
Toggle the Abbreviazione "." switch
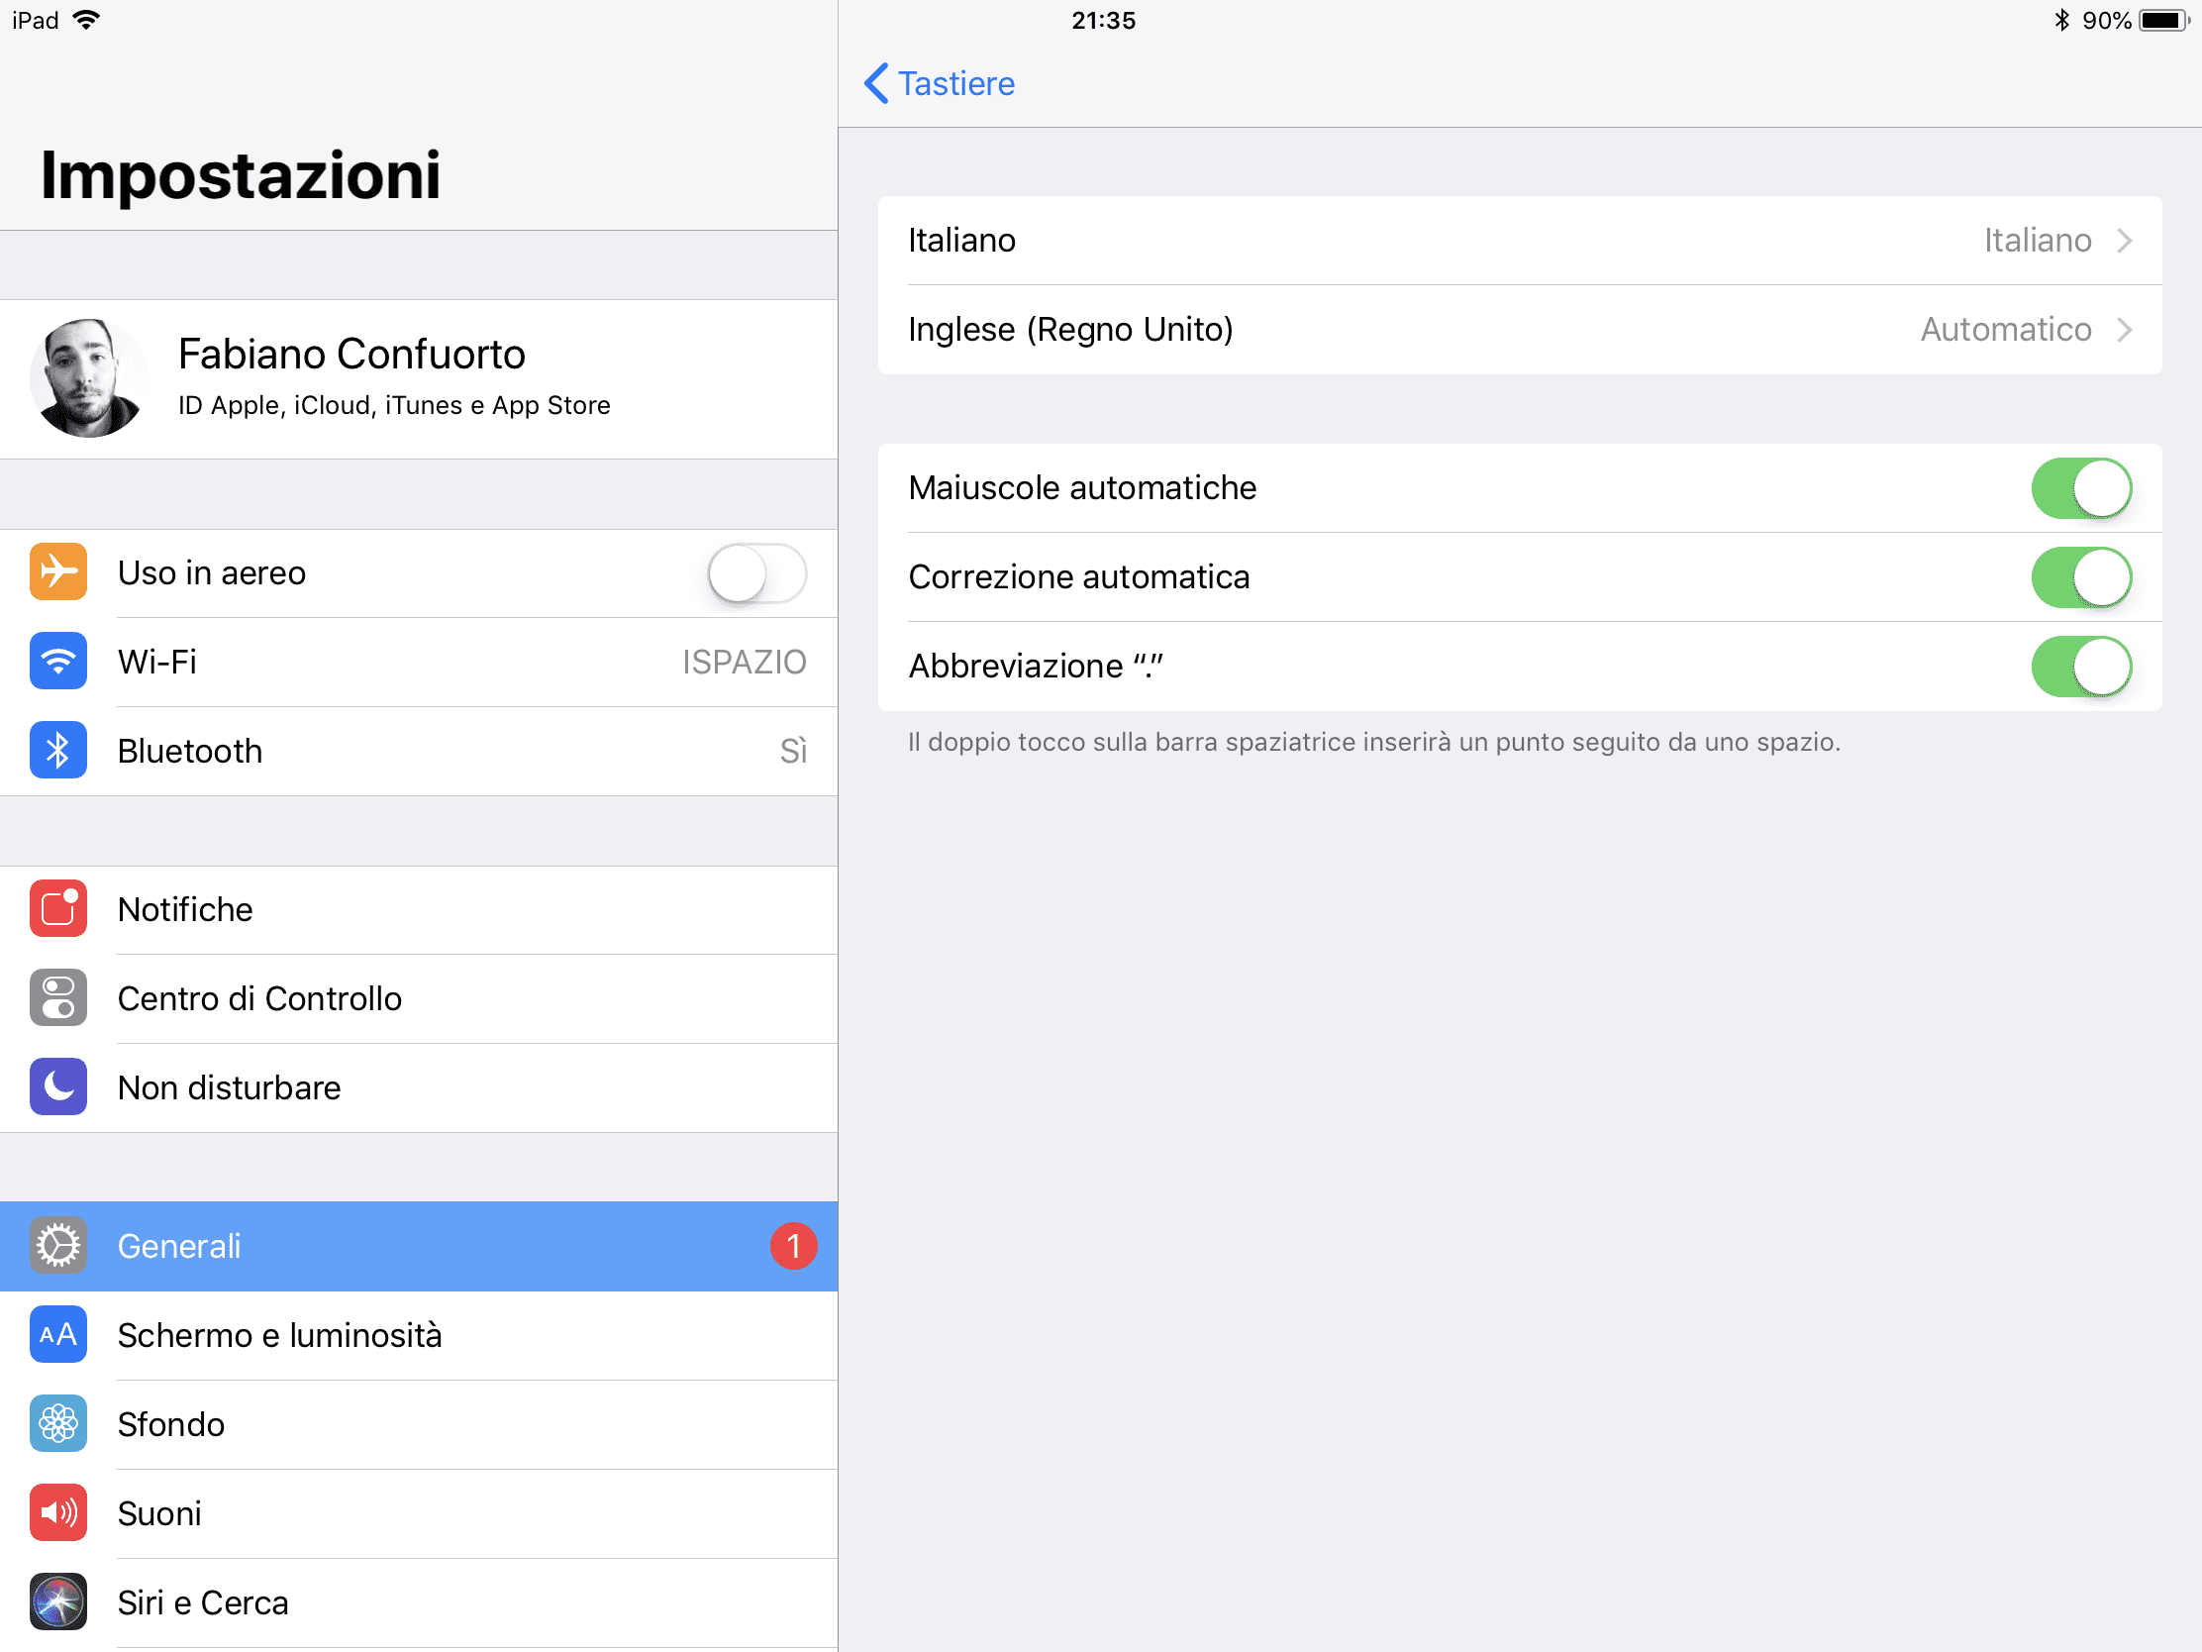(2081, 667)
